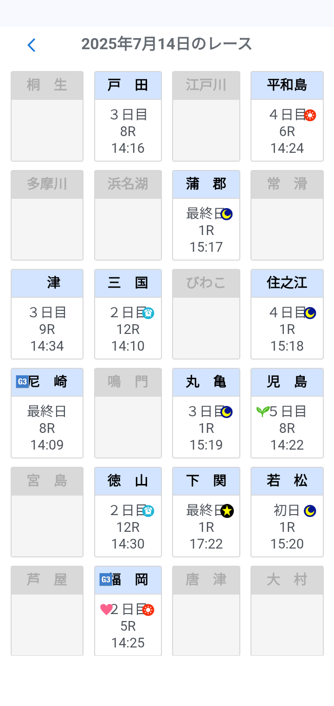
Task: Tap the disabled 桐生 venue card
Action: click(47, 116)
